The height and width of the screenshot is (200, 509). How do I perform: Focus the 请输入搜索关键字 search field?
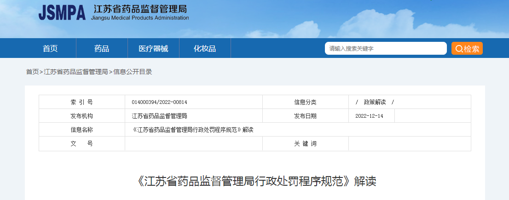click(386, 49)
